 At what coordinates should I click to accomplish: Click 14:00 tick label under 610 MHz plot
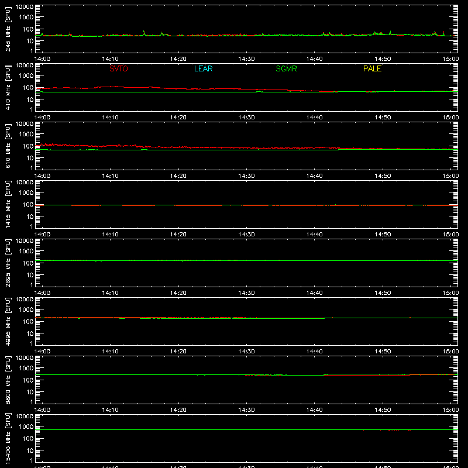tap(42, 176)
